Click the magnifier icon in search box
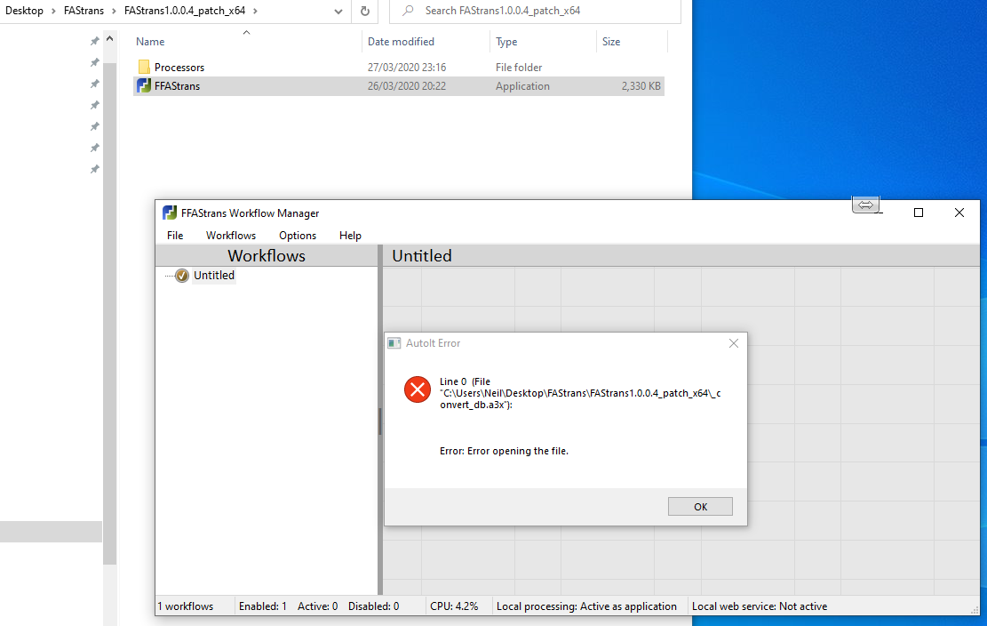 (408, 11)
